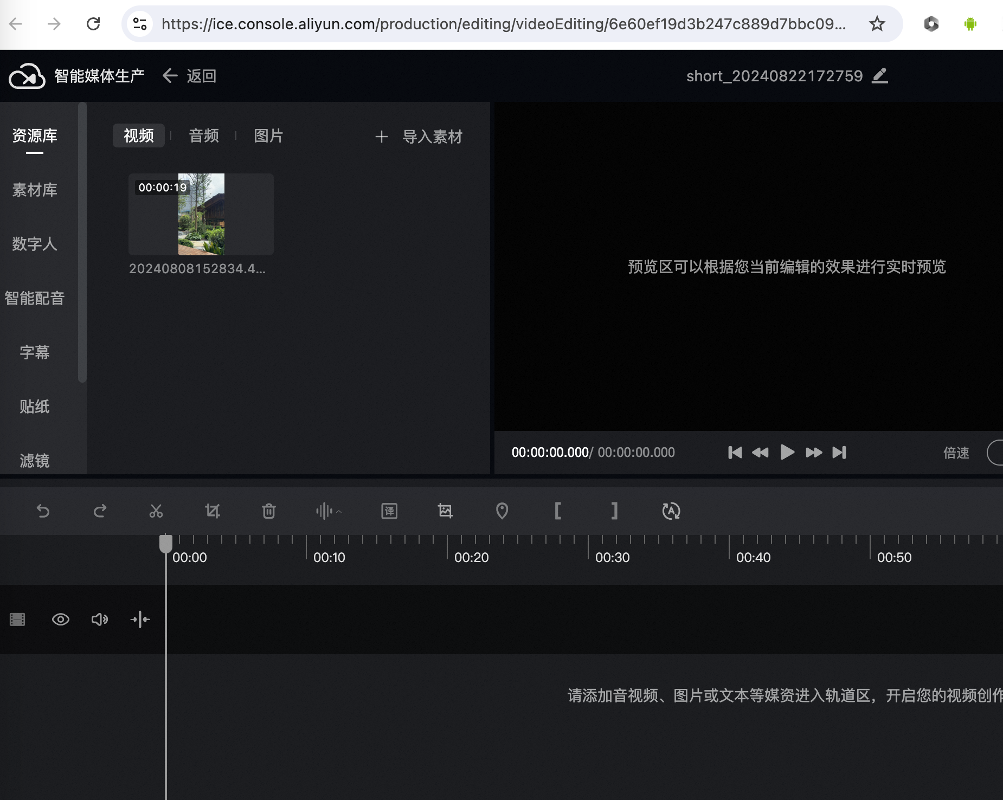
Task: Click the redo icon in timeline toolbar
Action: click(x=100, y=511)
